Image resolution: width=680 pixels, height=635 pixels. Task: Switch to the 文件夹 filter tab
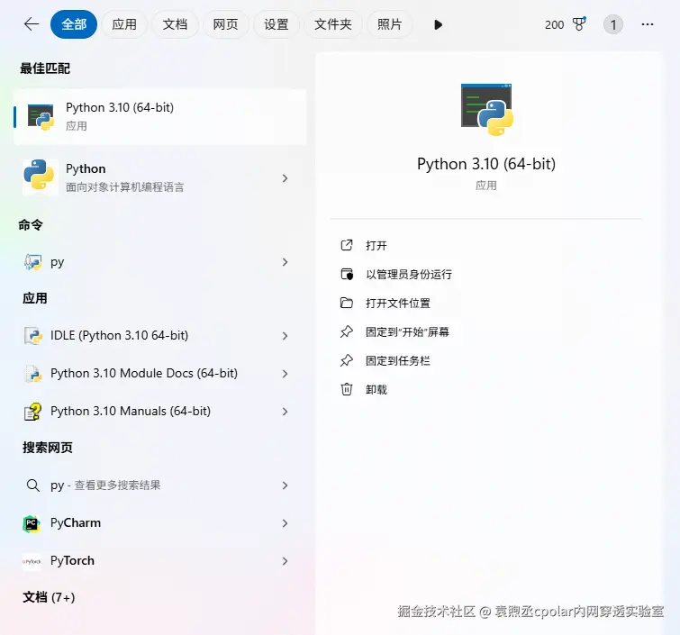pos(333,24)
